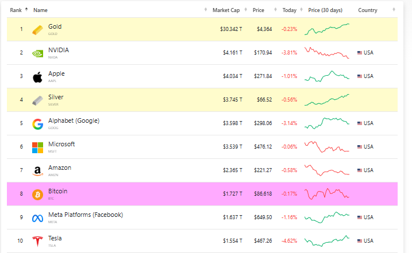Image resolution: width=412 pixels, height=253 pixels.
Task: Open the Meta Platforms (Facebook) link
Action: 85,215
